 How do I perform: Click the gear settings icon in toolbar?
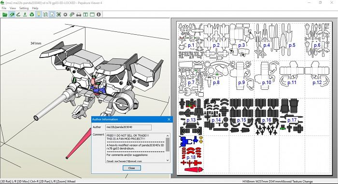tap(65, 14)
